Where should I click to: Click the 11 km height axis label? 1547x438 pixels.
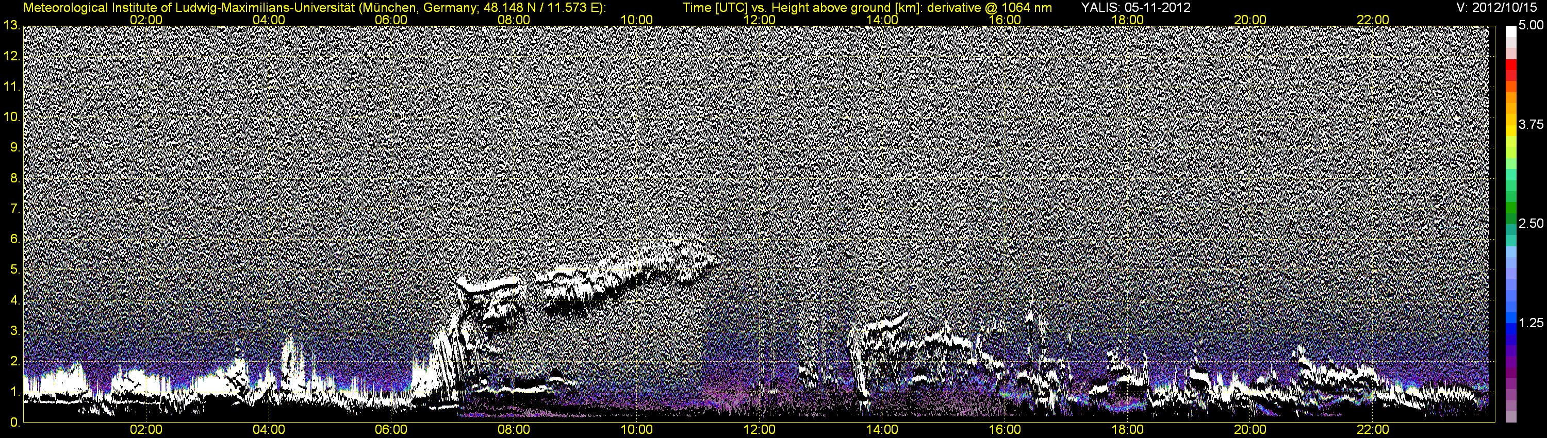(x=11, y=87)
